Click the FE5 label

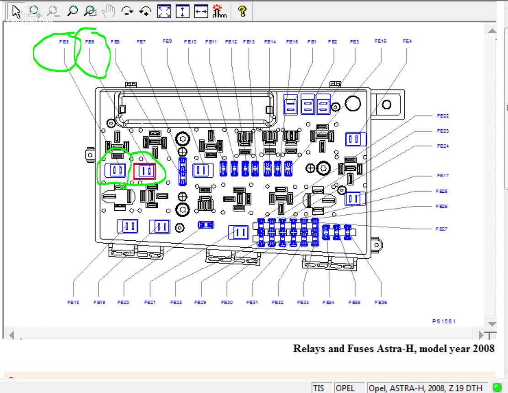pyautogui.click(x=64, y=42)
